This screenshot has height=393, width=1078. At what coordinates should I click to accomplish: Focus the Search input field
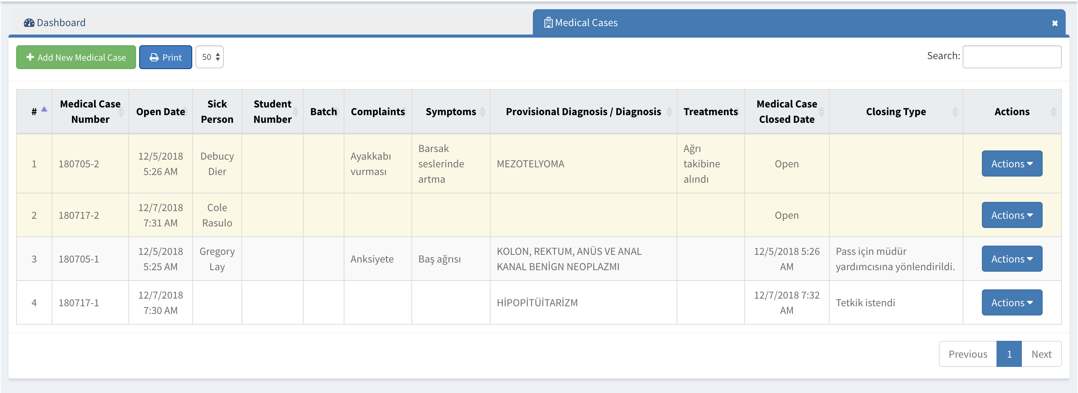click(1011, 57)
